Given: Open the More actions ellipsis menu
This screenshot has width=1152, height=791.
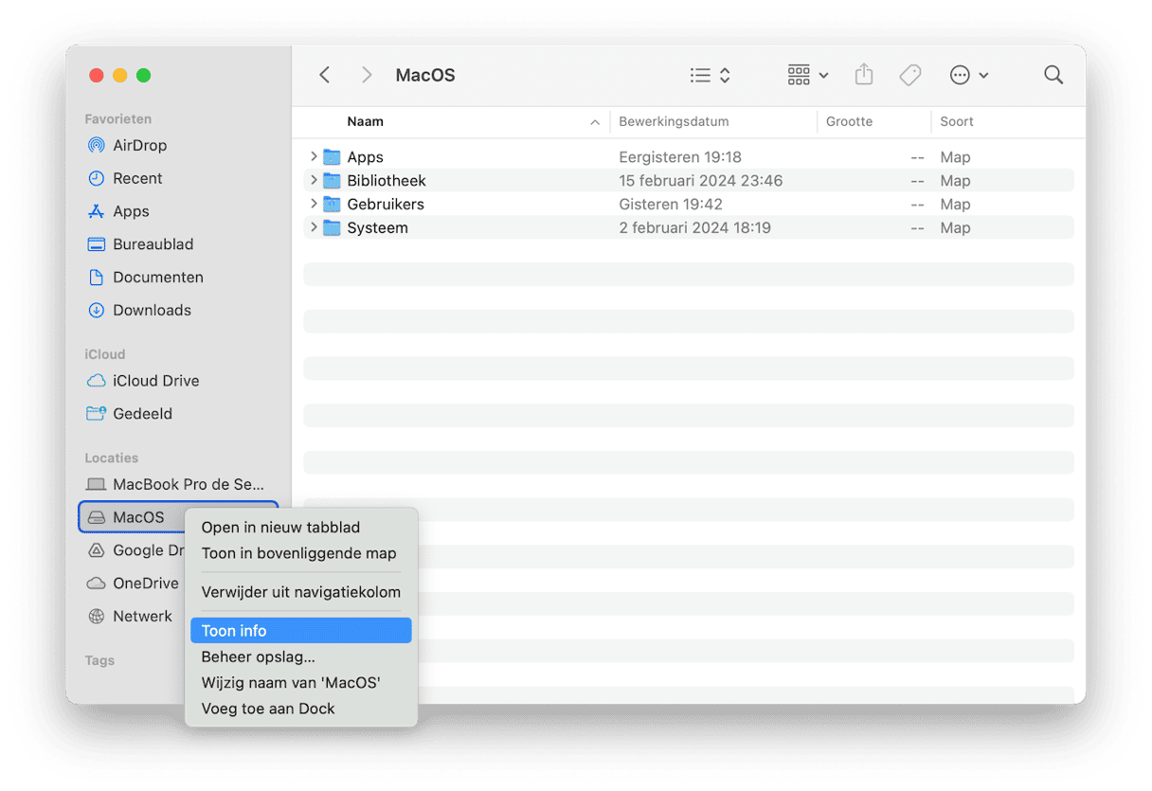Looking at the screenshot, I should (969, 75).
